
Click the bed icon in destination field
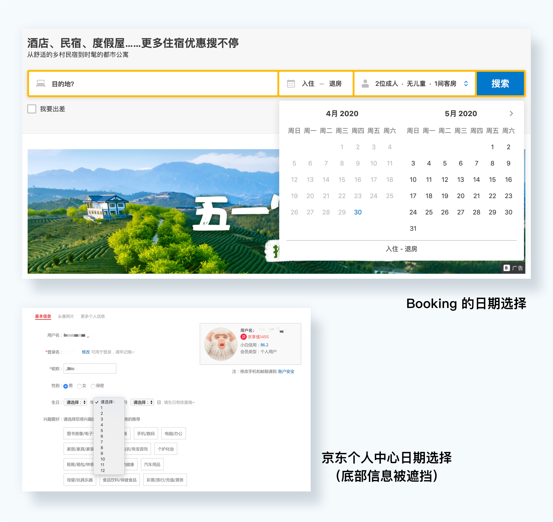pyautogui.click(x=41, y=84)
